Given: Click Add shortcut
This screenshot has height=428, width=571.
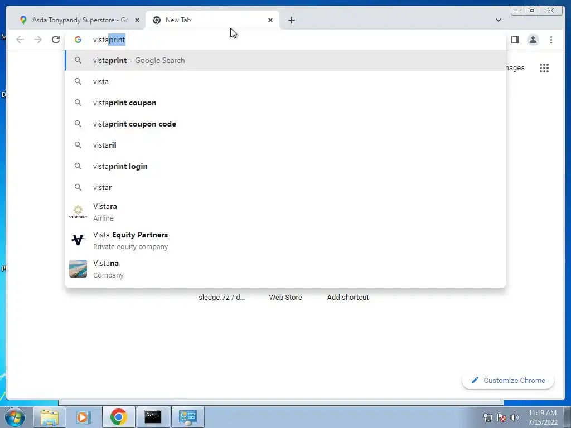Looking at the screenshot, I should coord(348,298).
